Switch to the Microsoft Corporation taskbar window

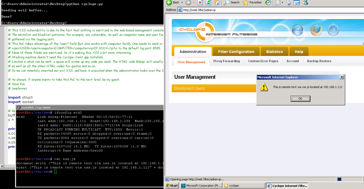click(201, 186)
